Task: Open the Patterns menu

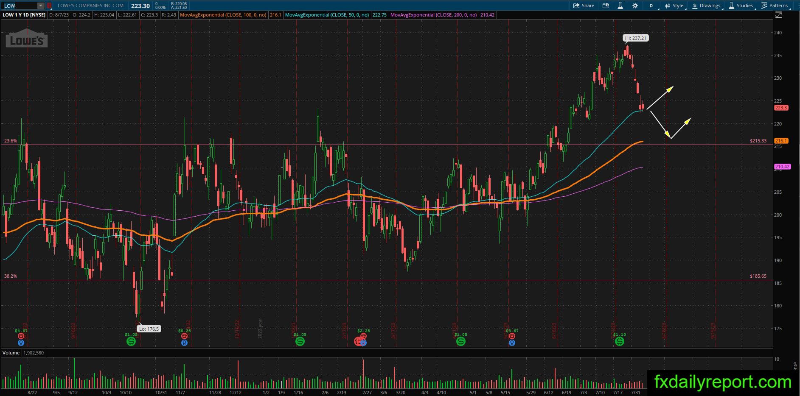Action: point(775,6)
